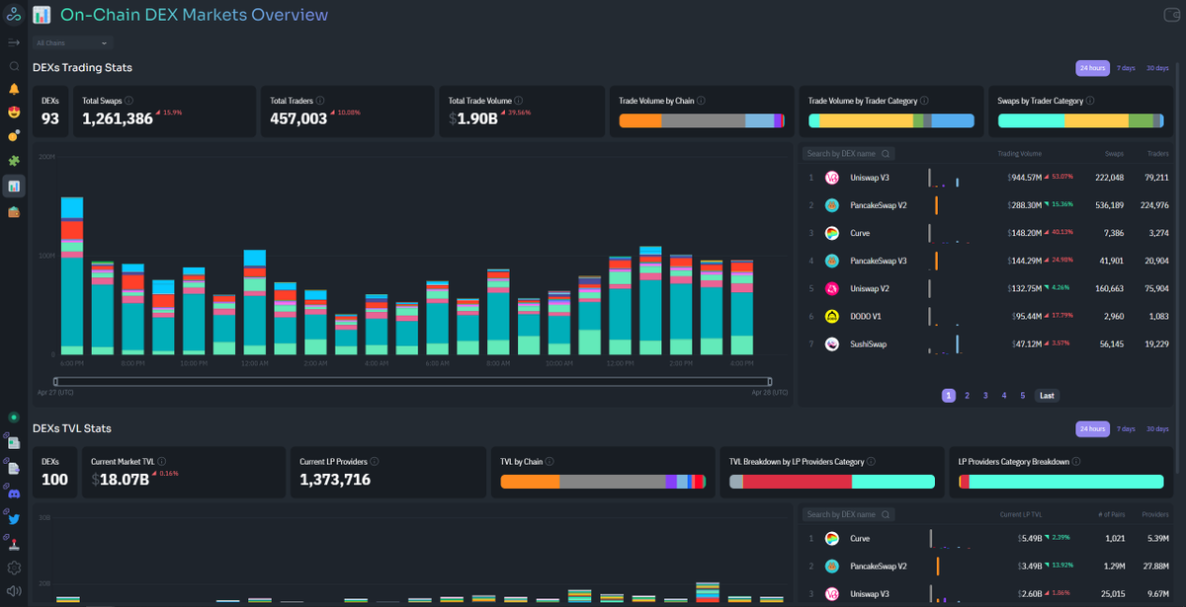The image size is (1186, 607).
Task: Click the left handle of chart time range slider
Action: click(56, 381)
